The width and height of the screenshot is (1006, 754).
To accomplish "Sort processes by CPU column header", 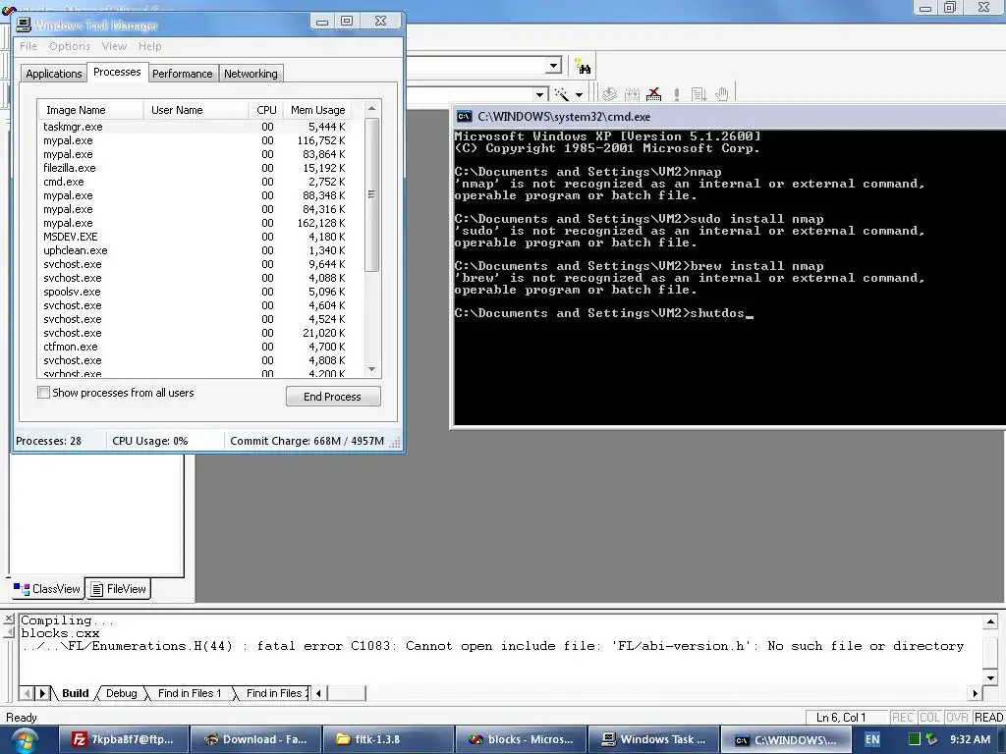I will (x=265, y=110).
